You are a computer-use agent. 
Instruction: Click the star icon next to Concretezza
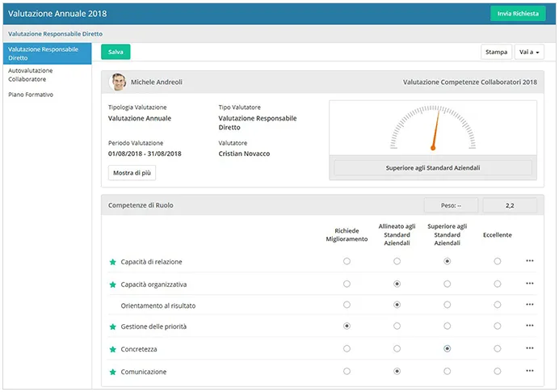pos(112,349)
